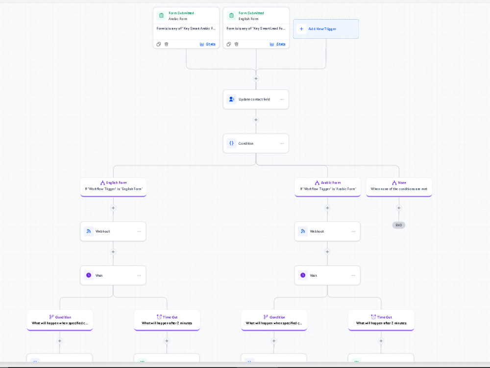Add step below English branch Webhook
Screen dimensions: 490x368
coord(113,252)
